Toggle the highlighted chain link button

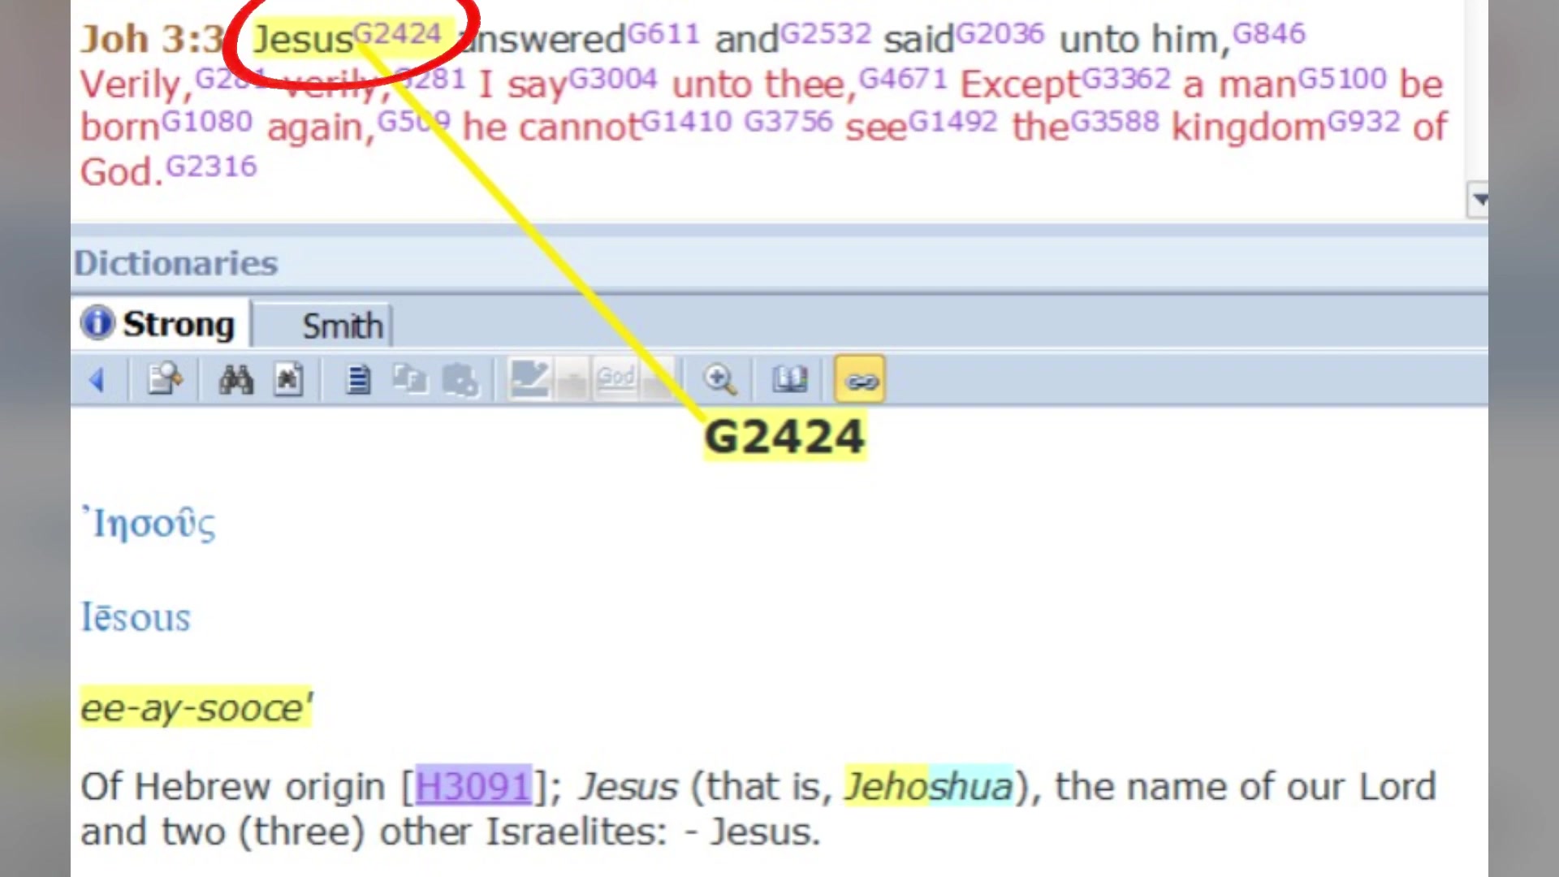(x=861, y=380)
